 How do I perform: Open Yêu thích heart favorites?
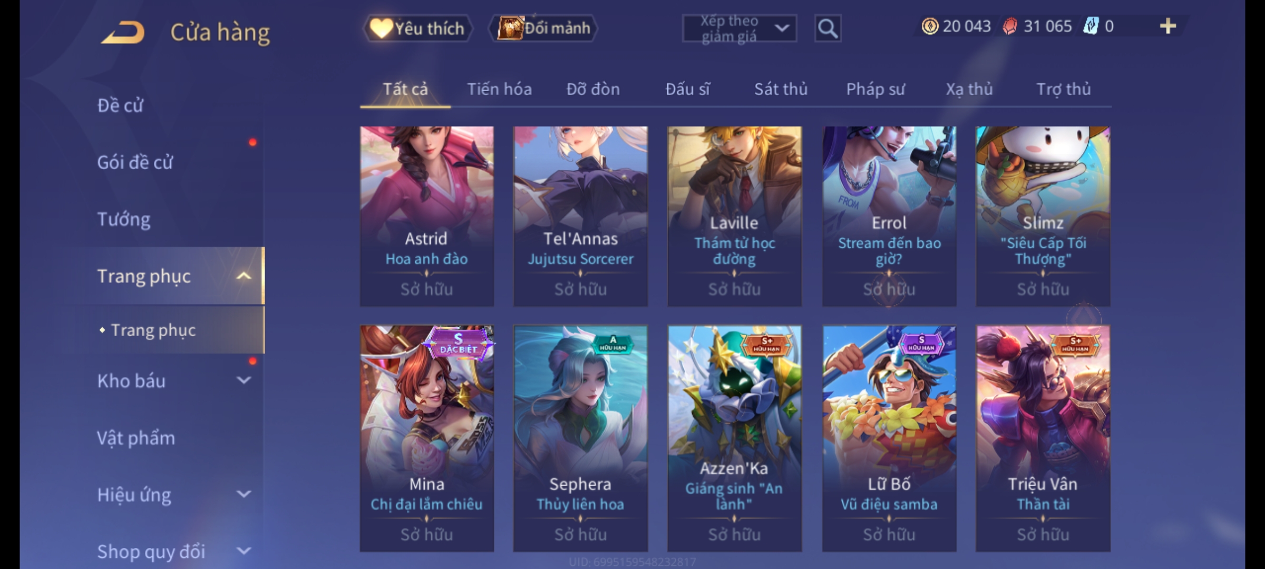click(x=417, y=28)
